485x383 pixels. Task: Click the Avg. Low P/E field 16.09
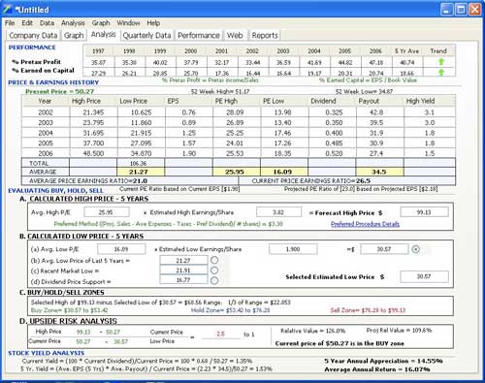pos(121,249)
